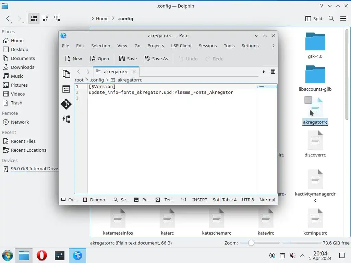Open the Selection menu
The image size is (351, 263).
tap(100, 46)
